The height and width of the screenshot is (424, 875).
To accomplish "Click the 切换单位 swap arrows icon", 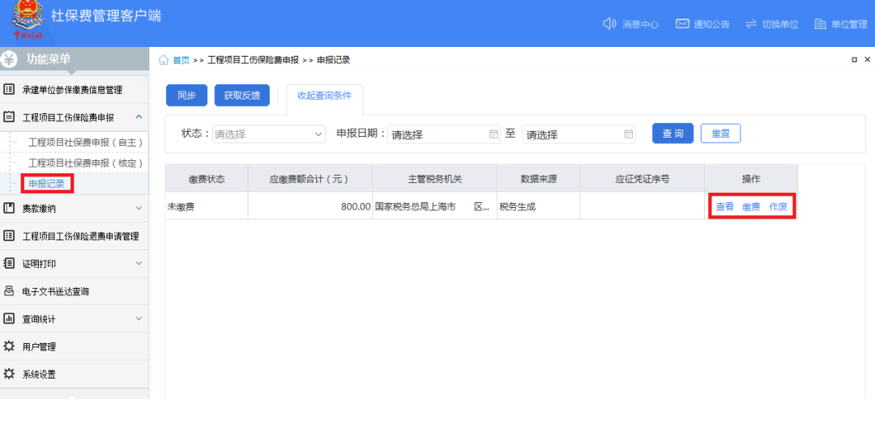I will [750, 23].
